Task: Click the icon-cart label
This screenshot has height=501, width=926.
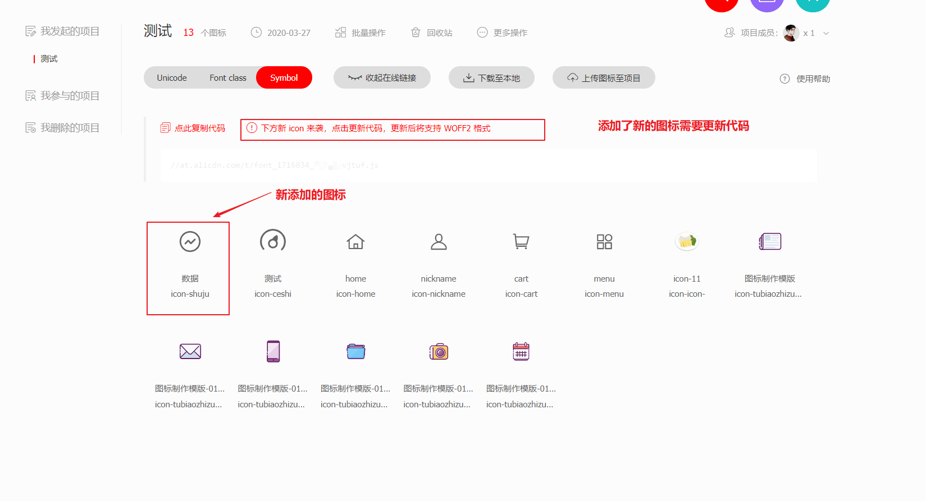Action: [521, 294]
